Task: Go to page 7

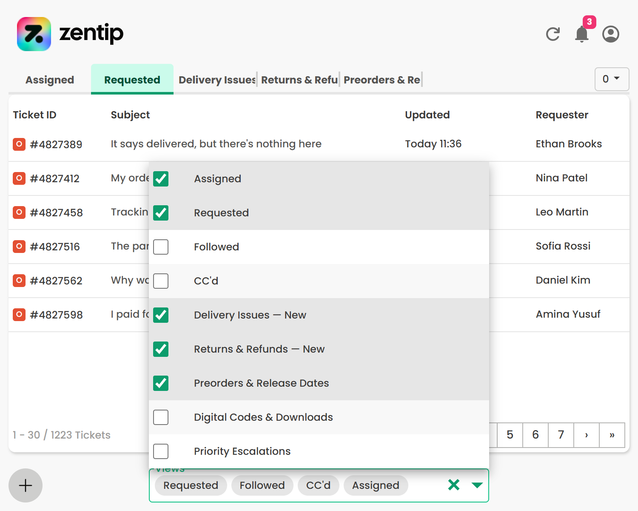Action: tap(561, 435)
